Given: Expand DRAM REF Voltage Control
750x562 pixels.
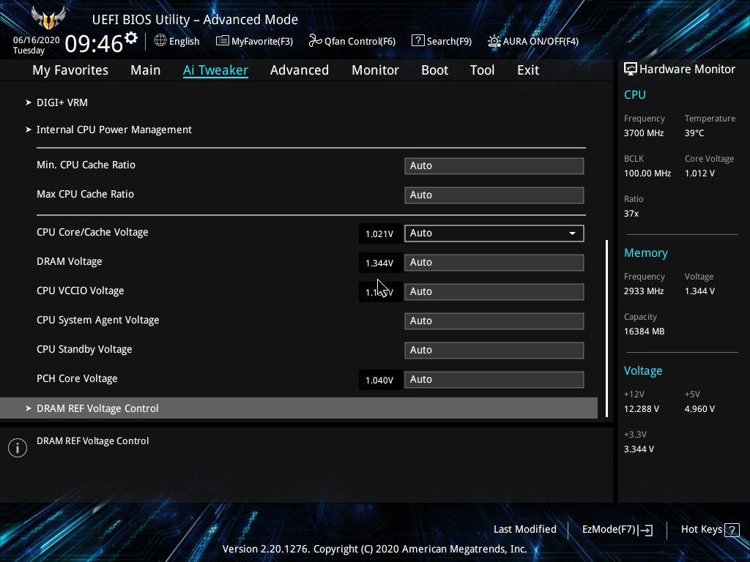Looking at the screenshot, I should point(97,408).
